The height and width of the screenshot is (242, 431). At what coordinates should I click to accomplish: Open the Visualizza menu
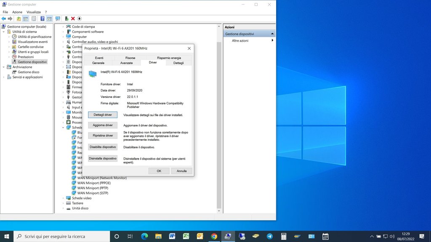[x=34, y=12]
